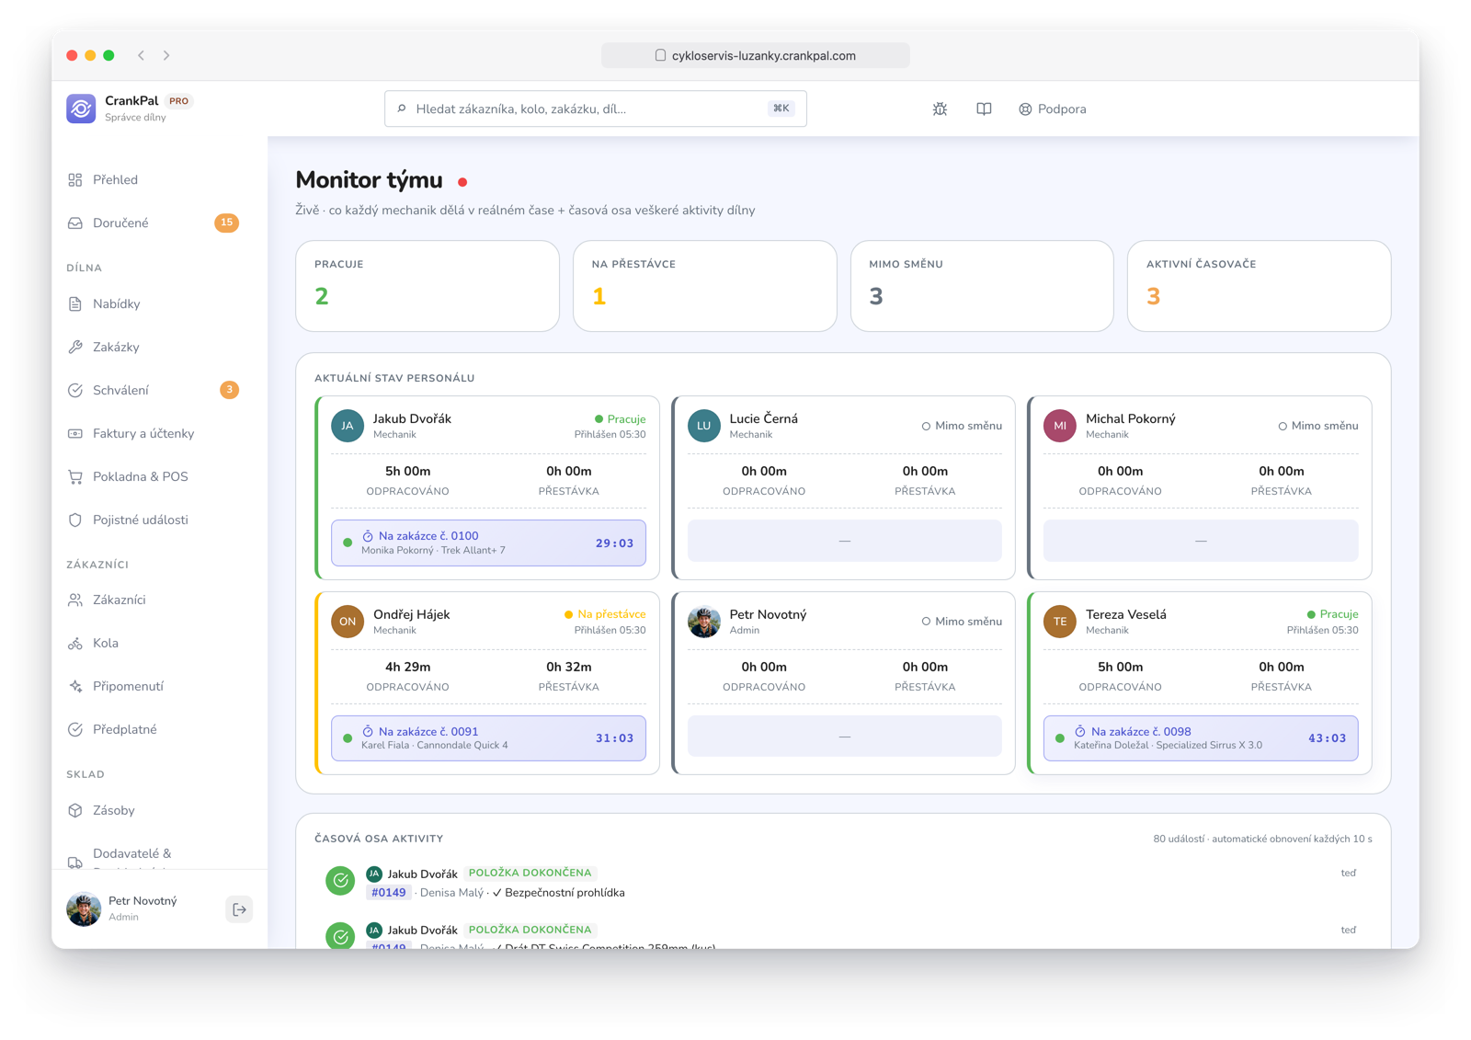Screen dimensions: 1471x1040
Task: Click the Připomenutí sparkle icon
Action: point(75,687)
